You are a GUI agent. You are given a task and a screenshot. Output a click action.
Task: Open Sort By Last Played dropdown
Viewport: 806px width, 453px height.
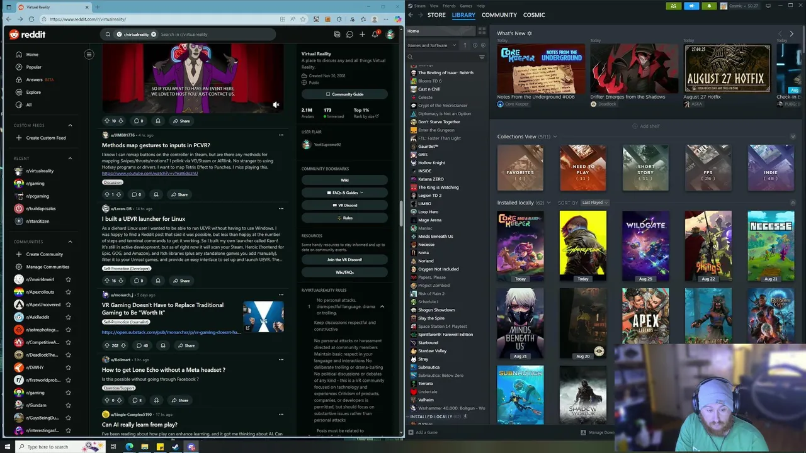(x=595, y=203)
